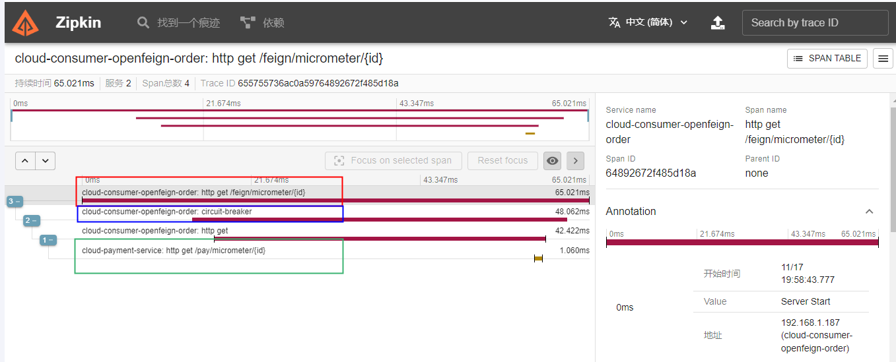This screenshot has height=362, width=896.
Task: Collapse the tree node labeled 1
Action: [x=48, y=240]
